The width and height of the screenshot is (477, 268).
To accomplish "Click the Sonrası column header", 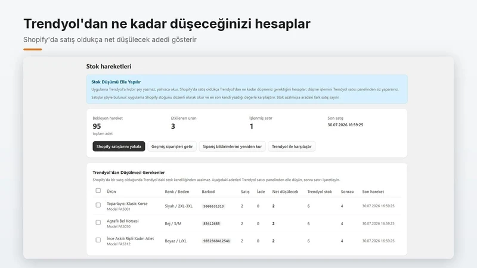I will (348, 192).
